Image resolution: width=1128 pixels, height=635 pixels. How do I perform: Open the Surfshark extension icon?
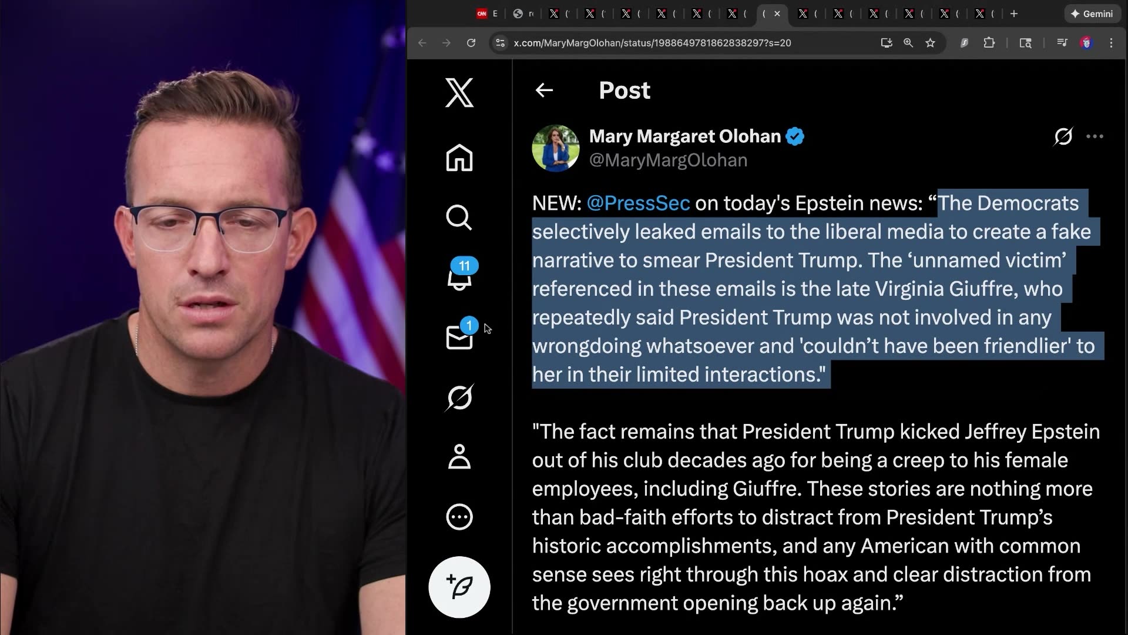click(964, 43)
